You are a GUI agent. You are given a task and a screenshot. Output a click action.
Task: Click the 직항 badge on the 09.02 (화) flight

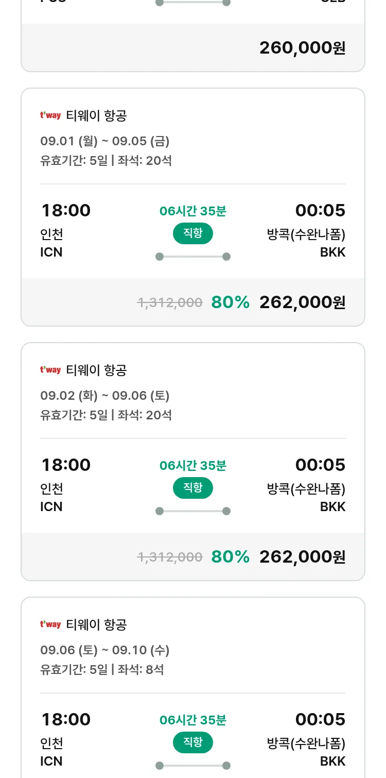click(193, 488)
